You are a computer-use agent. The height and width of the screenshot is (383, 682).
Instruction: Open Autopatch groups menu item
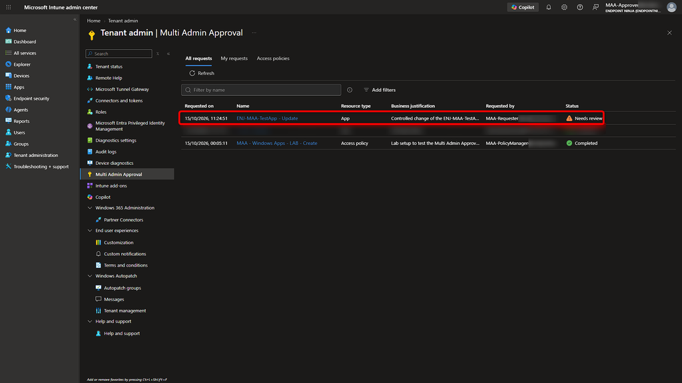point(123,288)
